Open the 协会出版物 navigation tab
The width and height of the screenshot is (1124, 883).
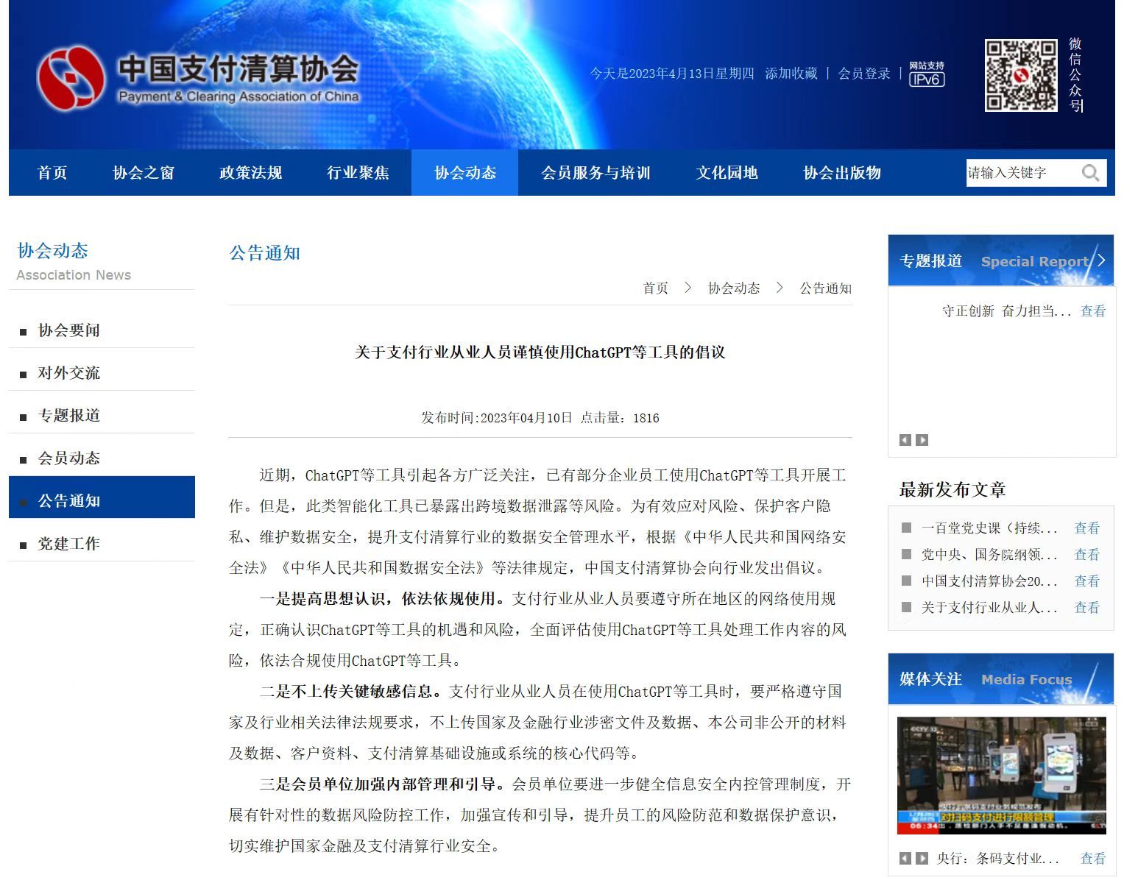point(842,173)
